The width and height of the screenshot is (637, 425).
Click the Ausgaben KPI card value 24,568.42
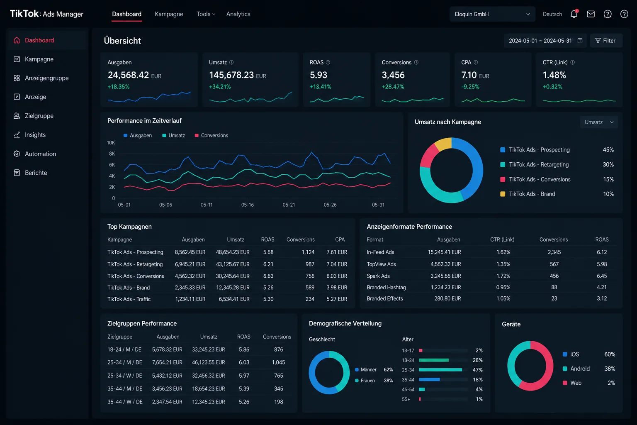(128, 75)
